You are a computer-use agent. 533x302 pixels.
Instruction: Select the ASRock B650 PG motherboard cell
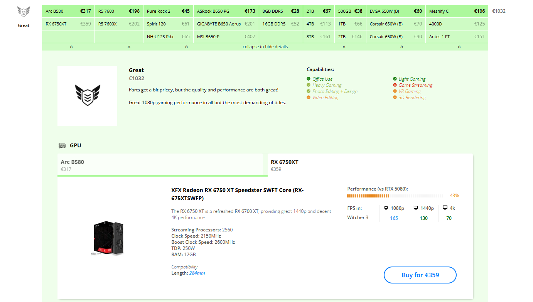[x=226, y=11]
